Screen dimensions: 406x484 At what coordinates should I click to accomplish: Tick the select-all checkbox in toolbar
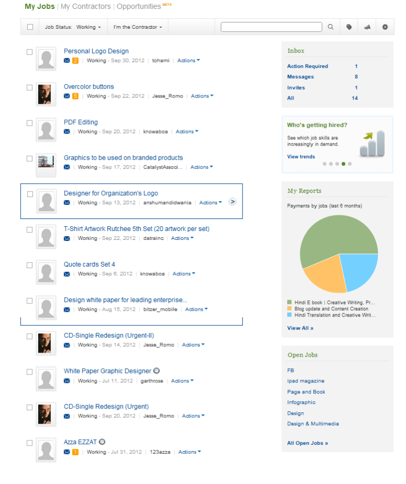coord(30,27)
